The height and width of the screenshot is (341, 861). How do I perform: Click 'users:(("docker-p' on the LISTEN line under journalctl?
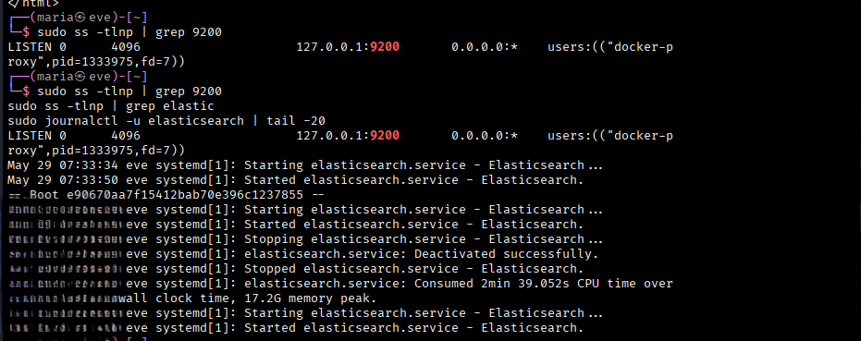(x=610, y=136)
